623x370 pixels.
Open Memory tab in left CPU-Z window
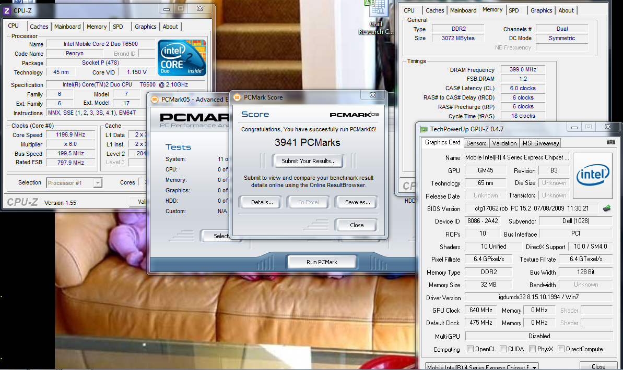click(x=97, y=27)
